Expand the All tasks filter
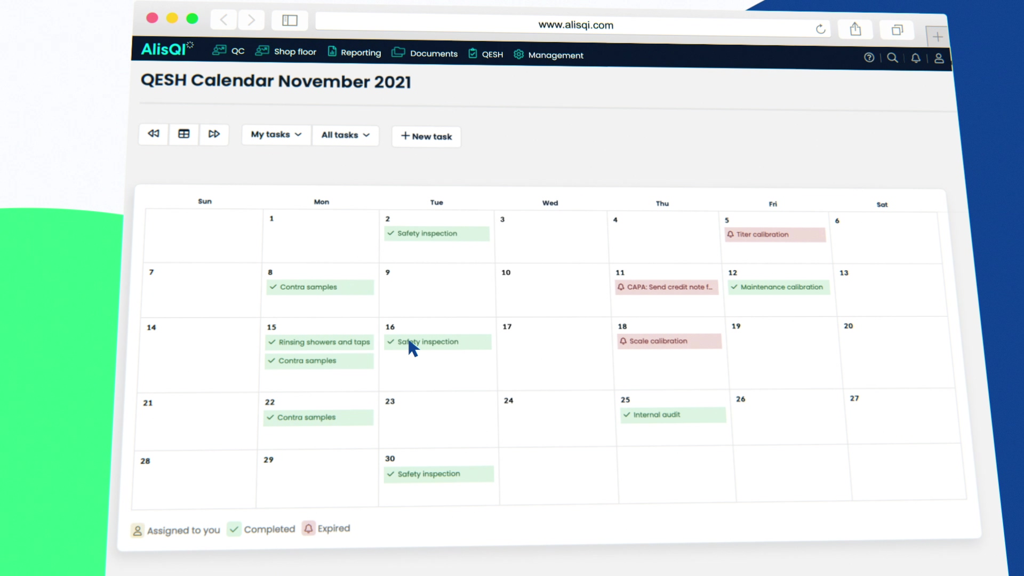The image size is (1024, 576). [345, 135]
